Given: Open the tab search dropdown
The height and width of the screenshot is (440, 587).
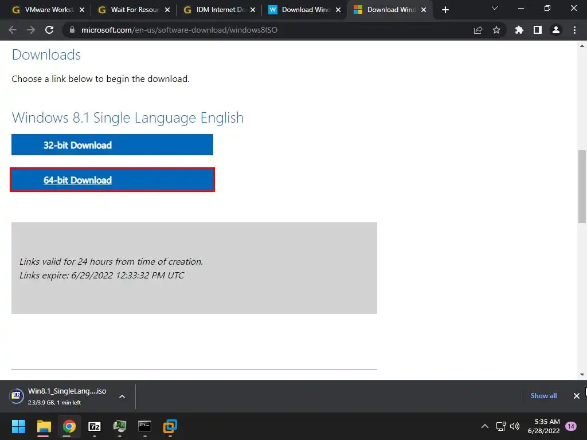Looking at the screenshot, I should [495, 8].
